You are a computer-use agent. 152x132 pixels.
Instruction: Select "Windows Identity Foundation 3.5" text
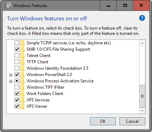(x=57, y=68)
